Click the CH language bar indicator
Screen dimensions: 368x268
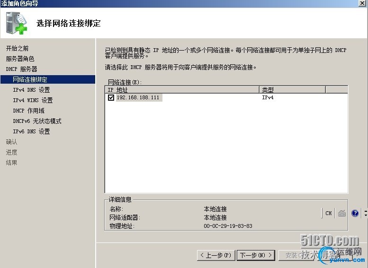pyautogui.click(x=329, y=213)
